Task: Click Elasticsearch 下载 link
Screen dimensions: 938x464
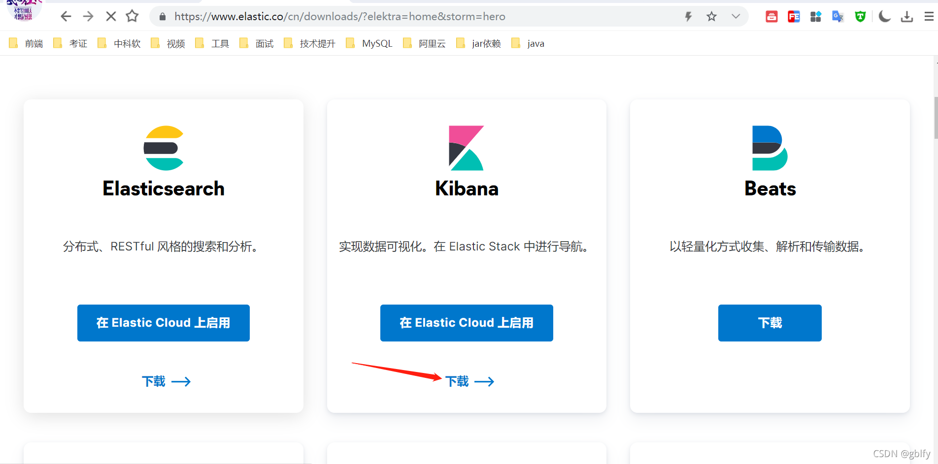Action: tap(166, 381)
